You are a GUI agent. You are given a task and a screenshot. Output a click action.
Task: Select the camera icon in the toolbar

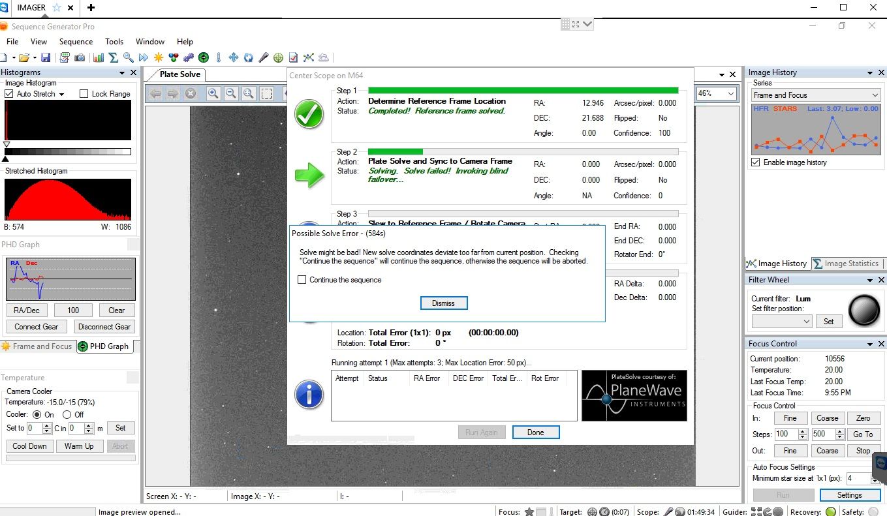click(x=80, y=57)
